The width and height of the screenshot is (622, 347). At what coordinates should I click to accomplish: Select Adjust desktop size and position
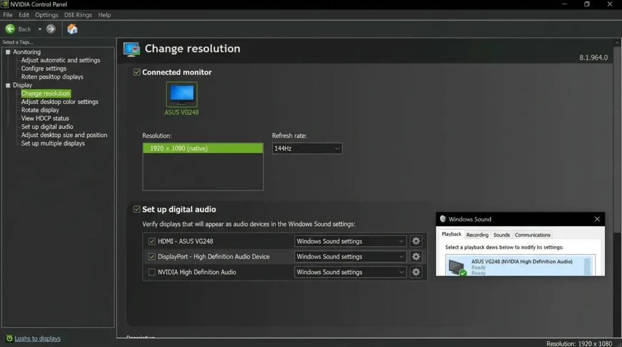tap(64, 135)
